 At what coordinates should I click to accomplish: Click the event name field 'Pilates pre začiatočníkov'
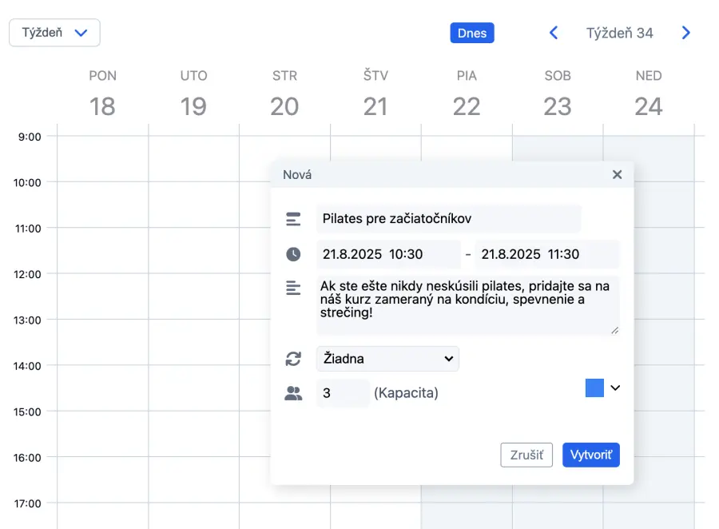(448, 219)
